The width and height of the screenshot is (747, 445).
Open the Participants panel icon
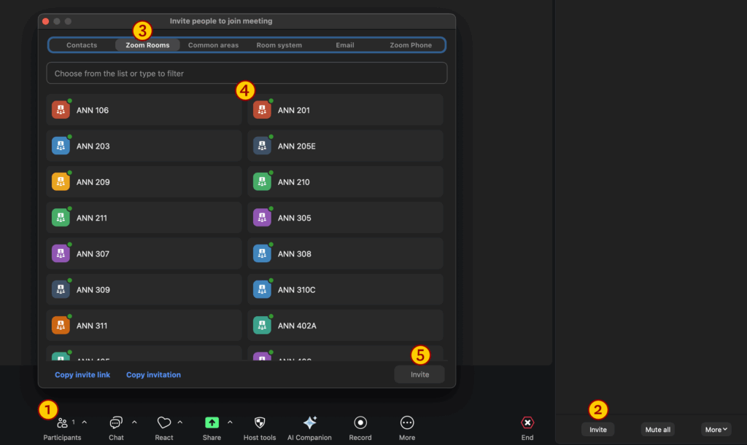pyautogui.click(x=62, y=423)
